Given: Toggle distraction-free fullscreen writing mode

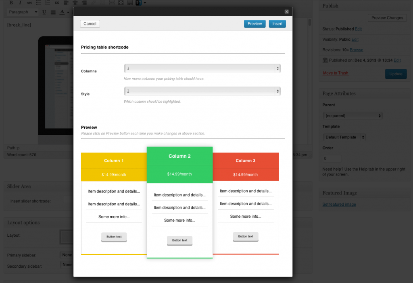Looking at the screenshot, I should [x=121, y=2].
